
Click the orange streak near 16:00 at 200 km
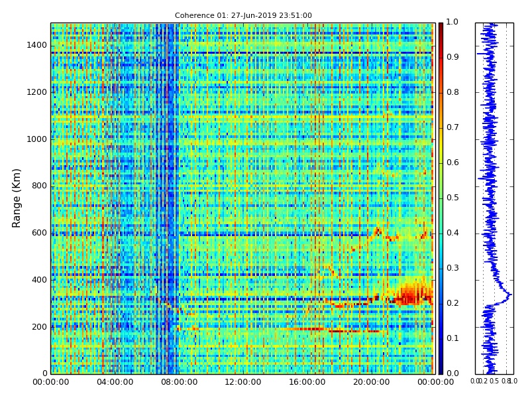click(x=304, y=328)
